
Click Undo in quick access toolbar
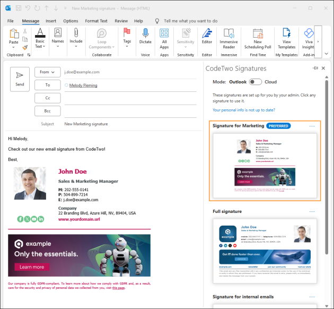point(28,8)
